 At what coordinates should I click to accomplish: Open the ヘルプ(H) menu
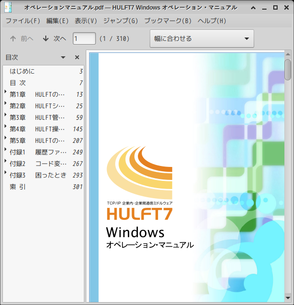[212, 21]
